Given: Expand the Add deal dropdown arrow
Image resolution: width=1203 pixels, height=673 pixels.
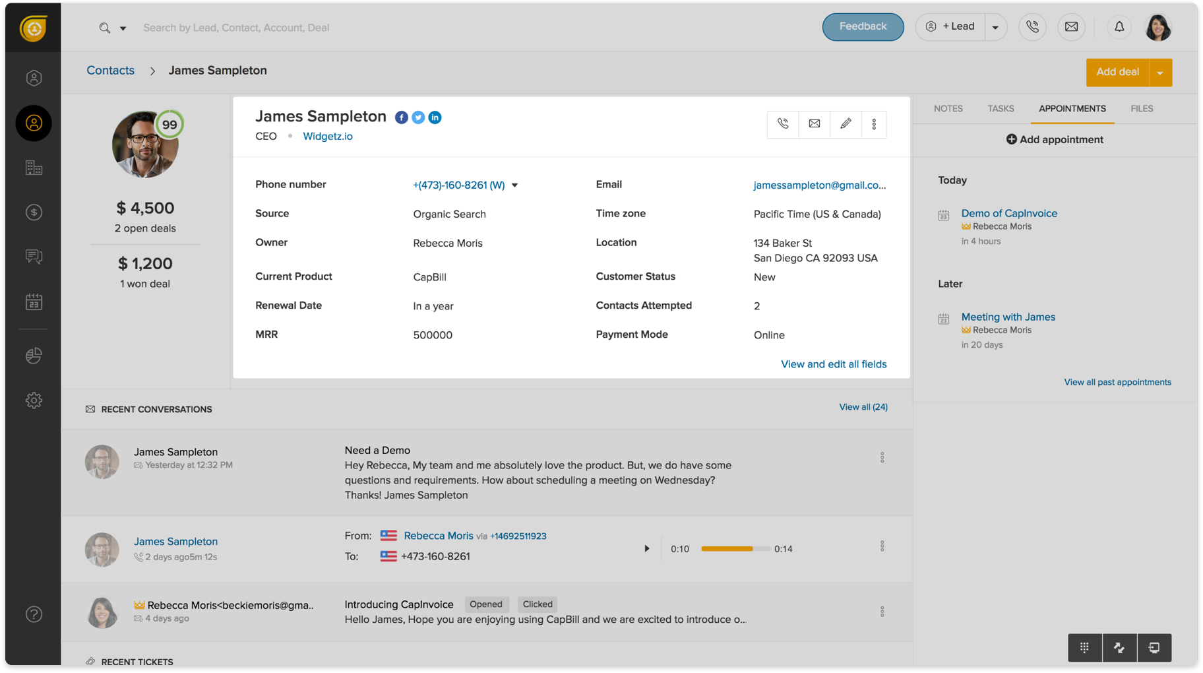Looking at the screenshot, I should pyautogui.click(x=1160, y=73).
